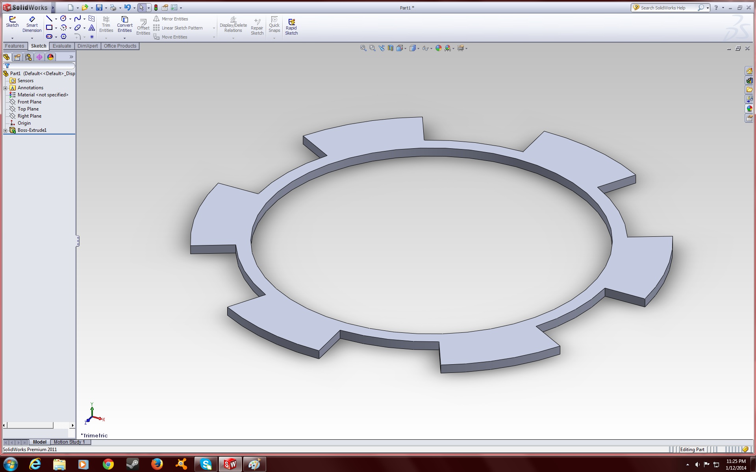Click the Rebuild traffic light icon
Image resolution: width=756 pixels, height=472 pixels.
coord(156,7)
